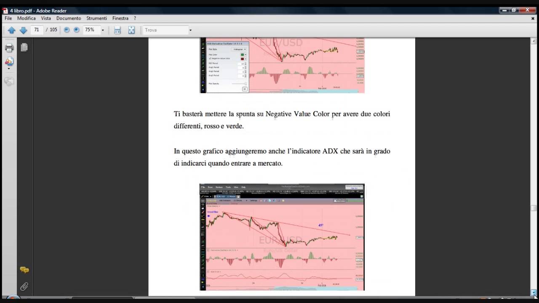Image resolution: width=539 pixels, height=303 pixels.
Task: Click the Trova search field
Action: pyautogui.click(x=165, y=30)
